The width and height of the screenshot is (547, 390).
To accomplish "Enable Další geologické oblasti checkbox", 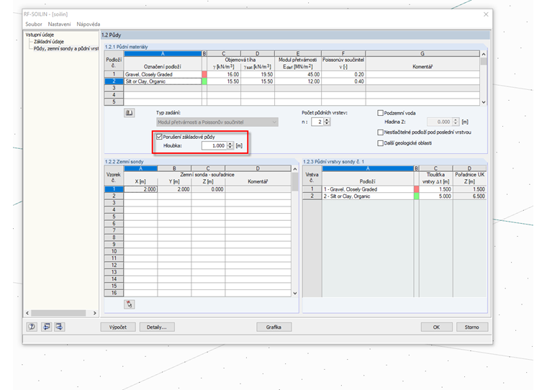I will (381, 143).
